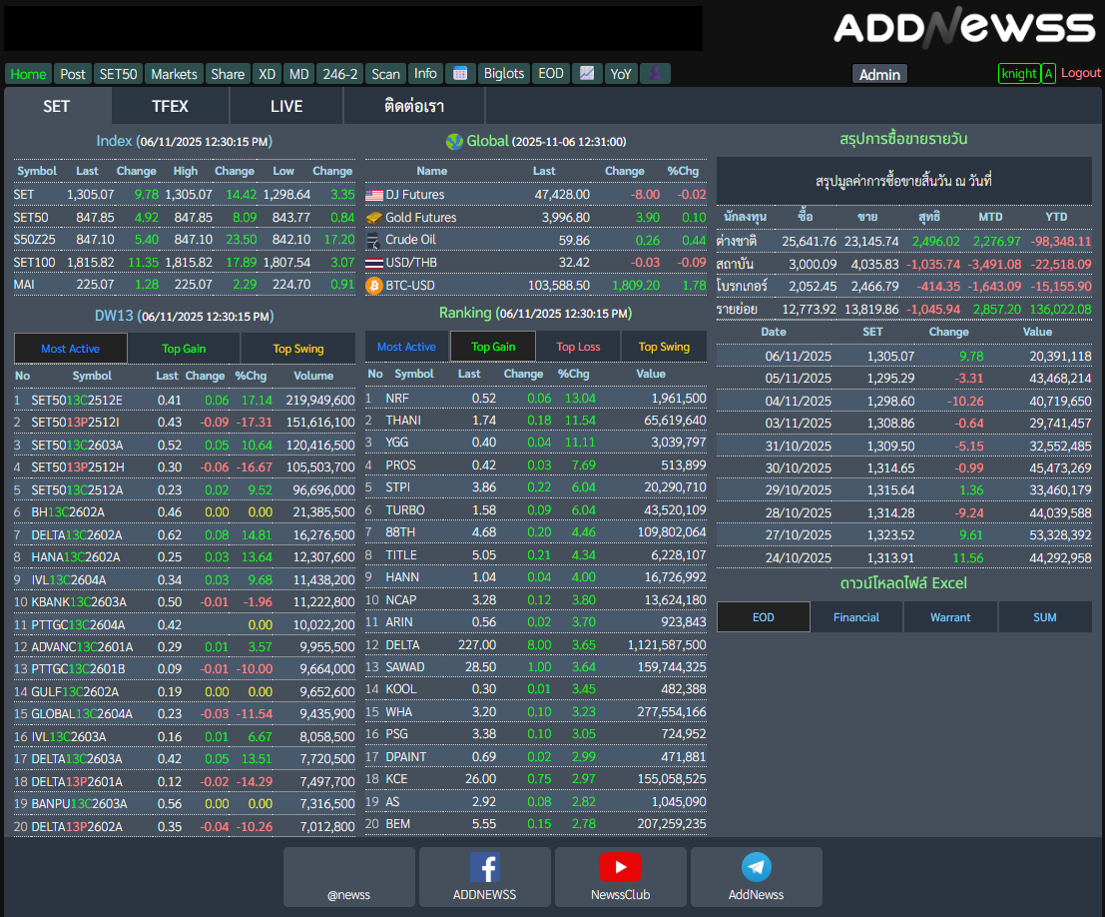This screenshot has height=917, width=1105.
Task: Open the calendar icon in the toolbar
Action: 459,74
